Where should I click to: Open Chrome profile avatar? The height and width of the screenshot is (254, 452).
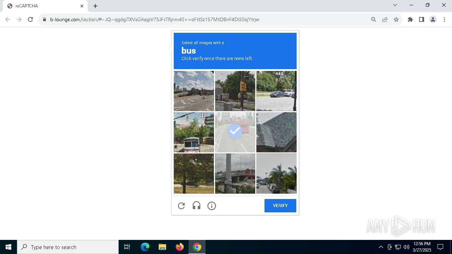coord(433,19)
